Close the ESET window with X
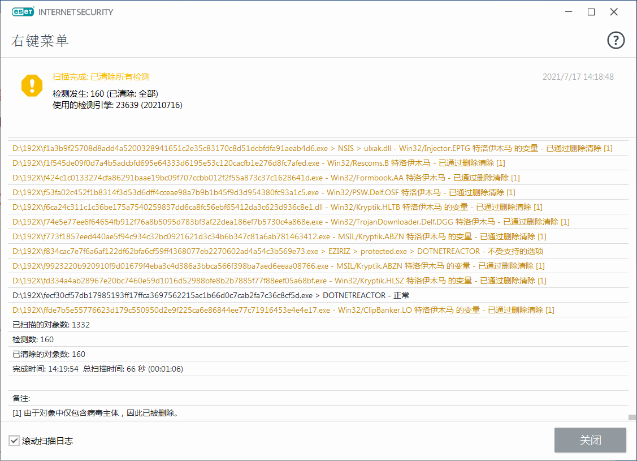 614,12
